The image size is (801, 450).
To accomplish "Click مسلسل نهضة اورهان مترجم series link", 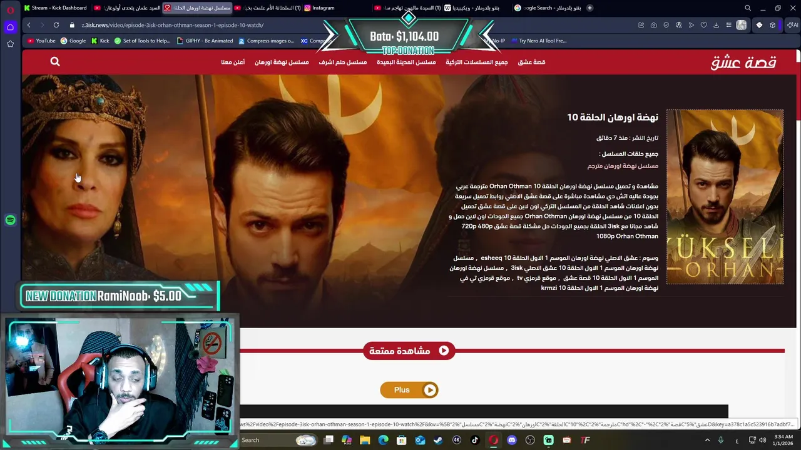I will (623, 166).
